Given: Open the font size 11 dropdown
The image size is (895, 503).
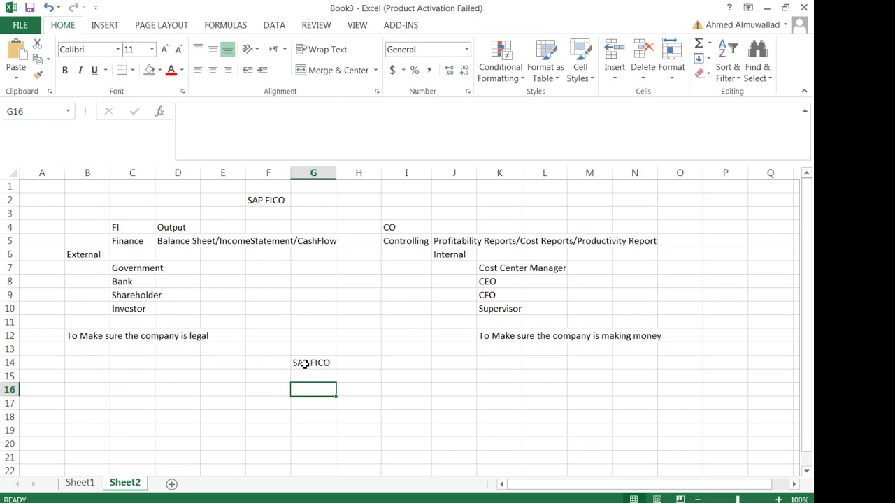Looking at the screenshot, I should pos(152,49).
